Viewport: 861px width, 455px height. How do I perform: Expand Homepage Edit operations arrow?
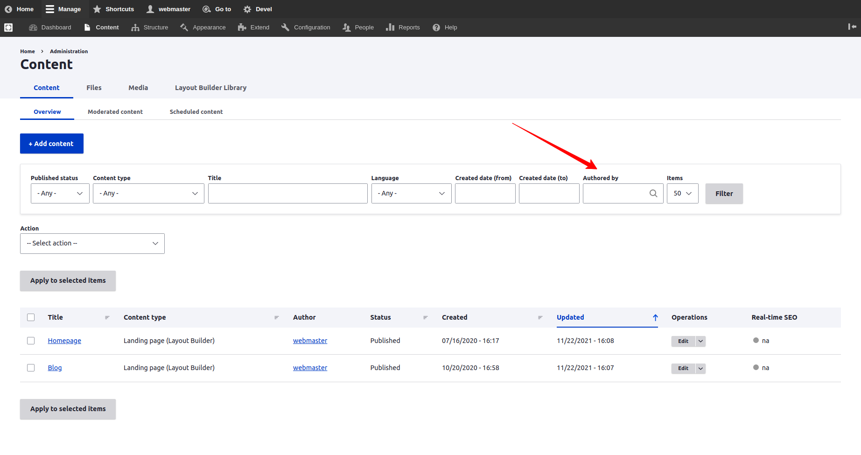point(700,341)
